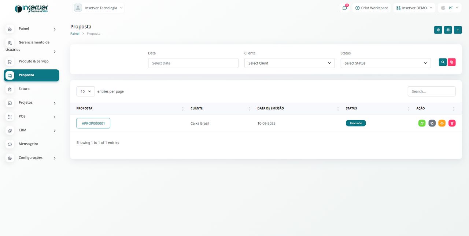Toggle sort on Data de Emissão column

(x=338, y=109)
